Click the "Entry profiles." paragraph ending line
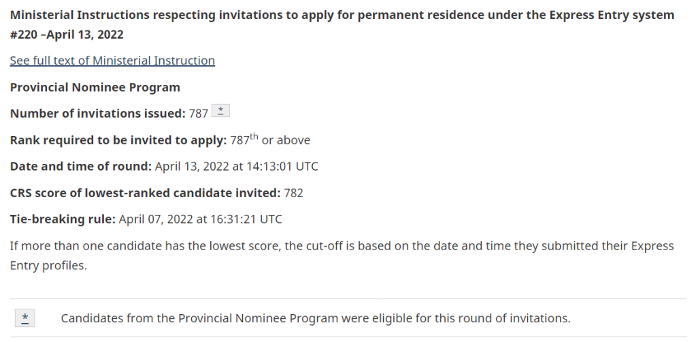Viewport: 696px width, 342px height. (48, 264)
